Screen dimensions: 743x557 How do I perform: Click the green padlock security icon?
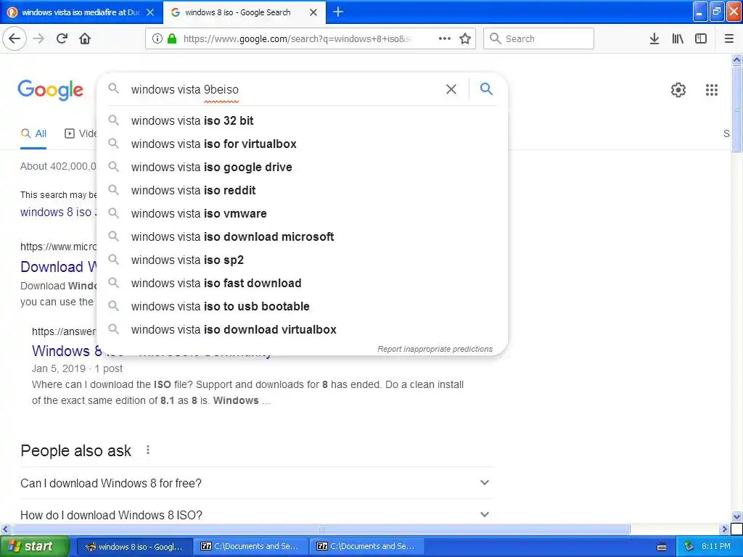pyautogui.click(x=172, y=39)
